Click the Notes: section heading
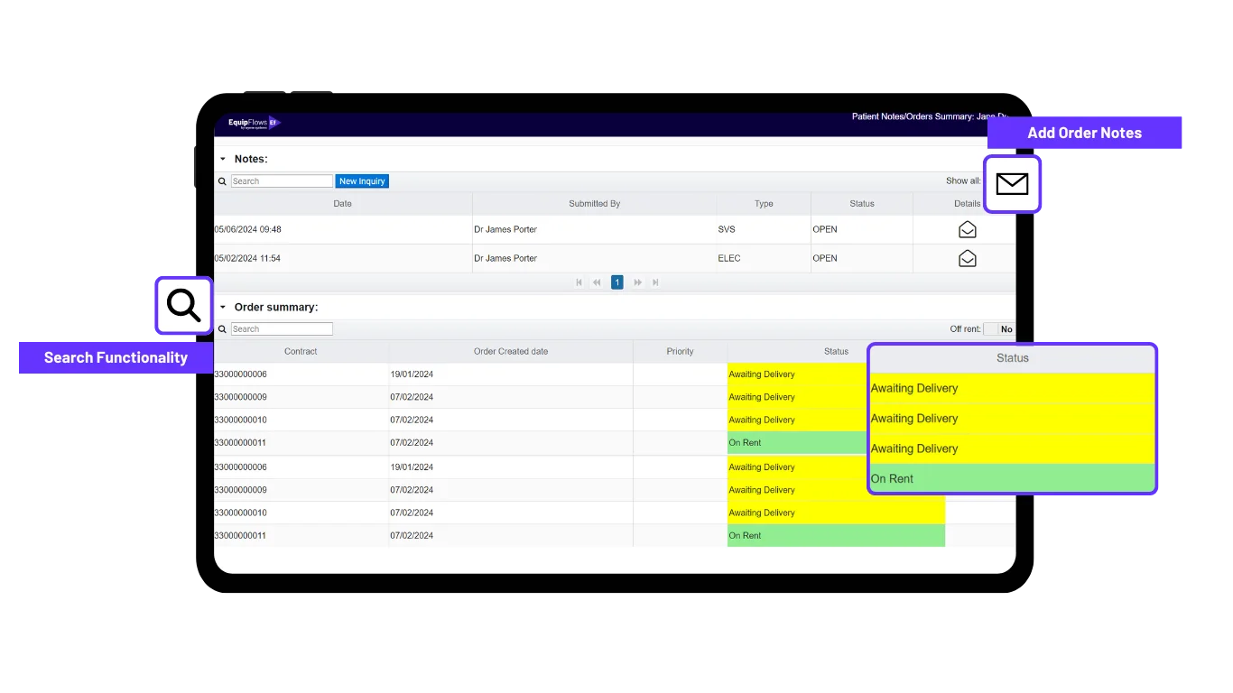The height and width of the screenshot is (693, 1233). click(x=251, y=159)
